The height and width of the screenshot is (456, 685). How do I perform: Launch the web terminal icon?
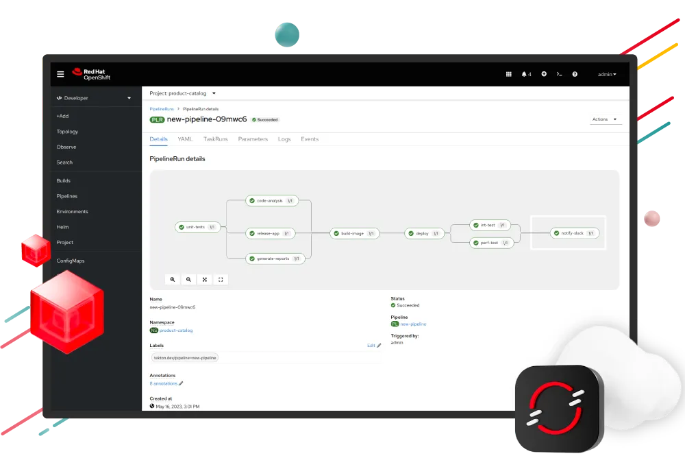559,74
